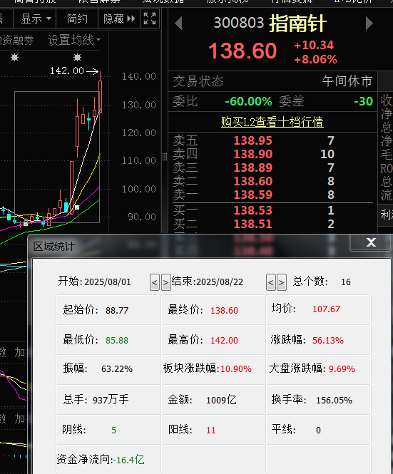Viewport: 393px width, 474px height.
Task: Go to previous stock arrow
Action: [x=178, y=24]
